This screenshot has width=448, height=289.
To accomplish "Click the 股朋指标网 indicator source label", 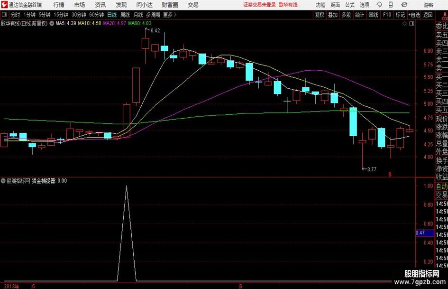I will (x=18, y=181).
